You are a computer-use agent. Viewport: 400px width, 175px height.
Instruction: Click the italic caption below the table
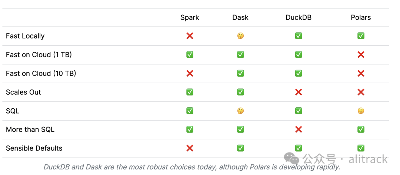(x=191, y=167)
